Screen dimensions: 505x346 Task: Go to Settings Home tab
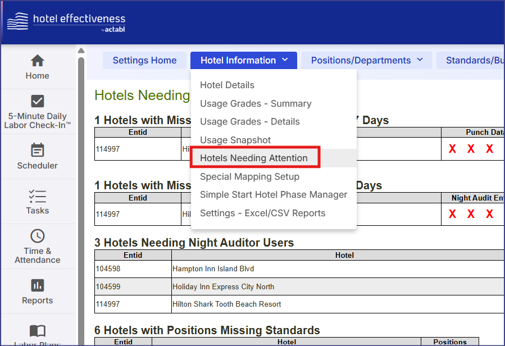click(x=144, y=61)
